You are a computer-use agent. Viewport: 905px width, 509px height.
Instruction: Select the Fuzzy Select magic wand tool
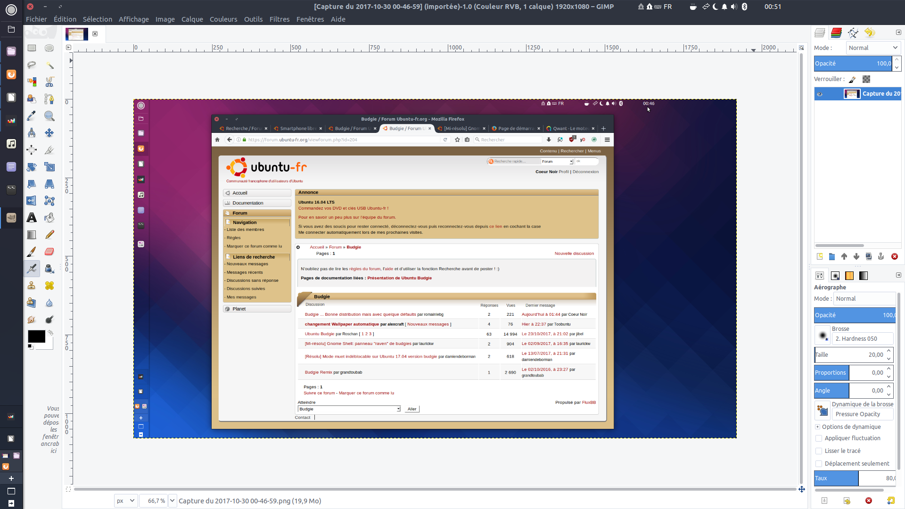(x=49, y=65)
